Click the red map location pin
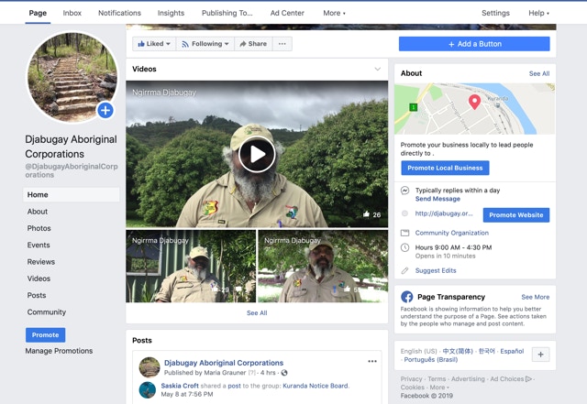This screenshot has height=404, width=587. click(474, 102)
